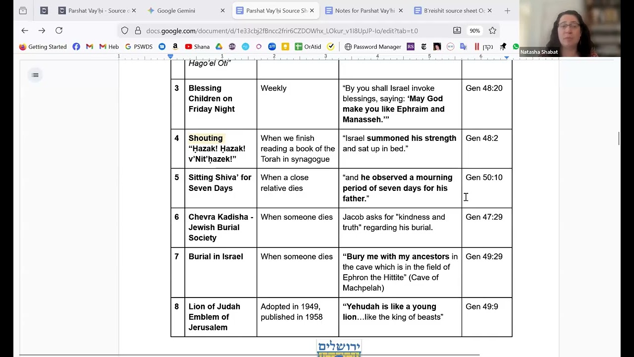Close the B'reishit source sheet tab

(490, 10)
